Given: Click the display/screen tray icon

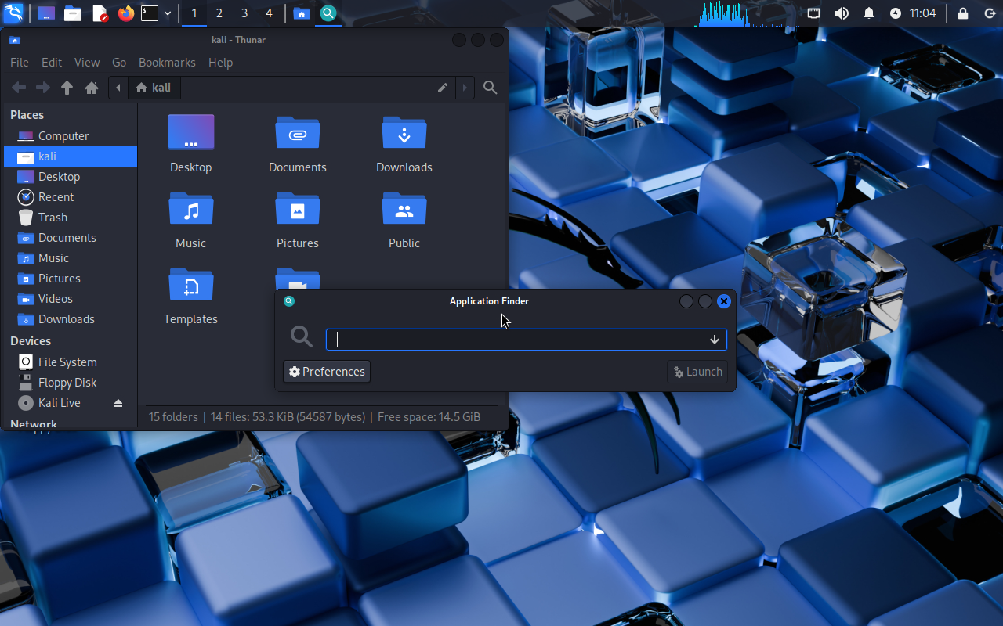Looking at the screenshot, I should tap(814, 13).
